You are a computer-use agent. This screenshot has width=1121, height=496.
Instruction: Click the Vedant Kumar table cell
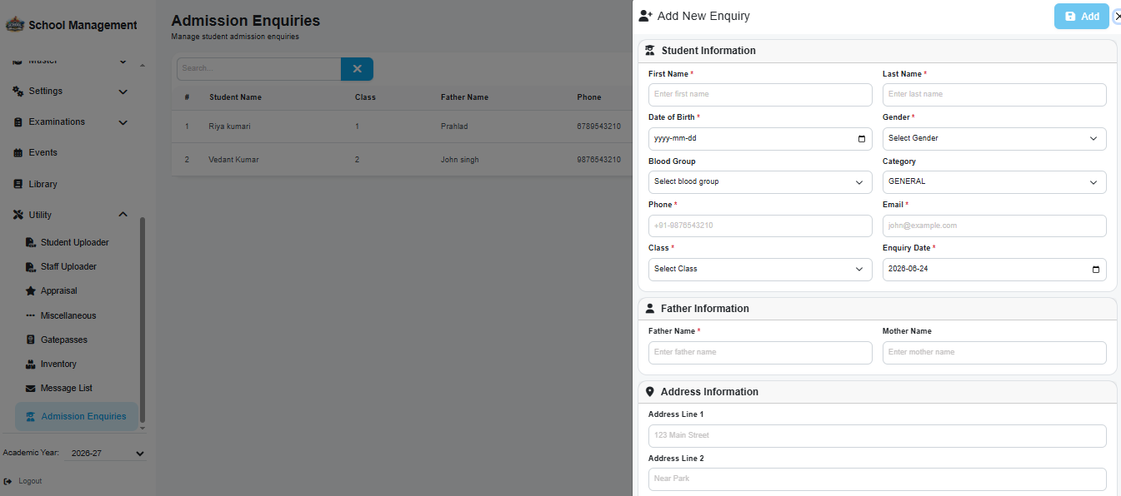point(233,160)
